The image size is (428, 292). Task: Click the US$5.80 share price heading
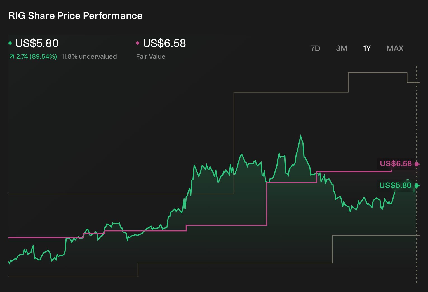pyautogui.click(x=37, y=43)
